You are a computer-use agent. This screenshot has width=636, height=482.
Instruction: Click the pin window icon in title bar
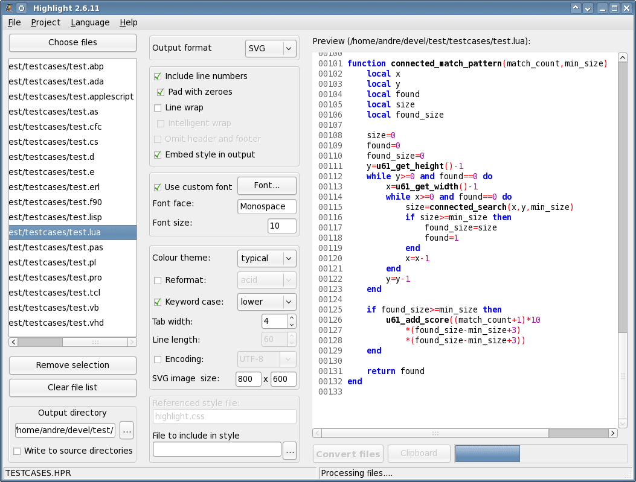click(22, 8)
